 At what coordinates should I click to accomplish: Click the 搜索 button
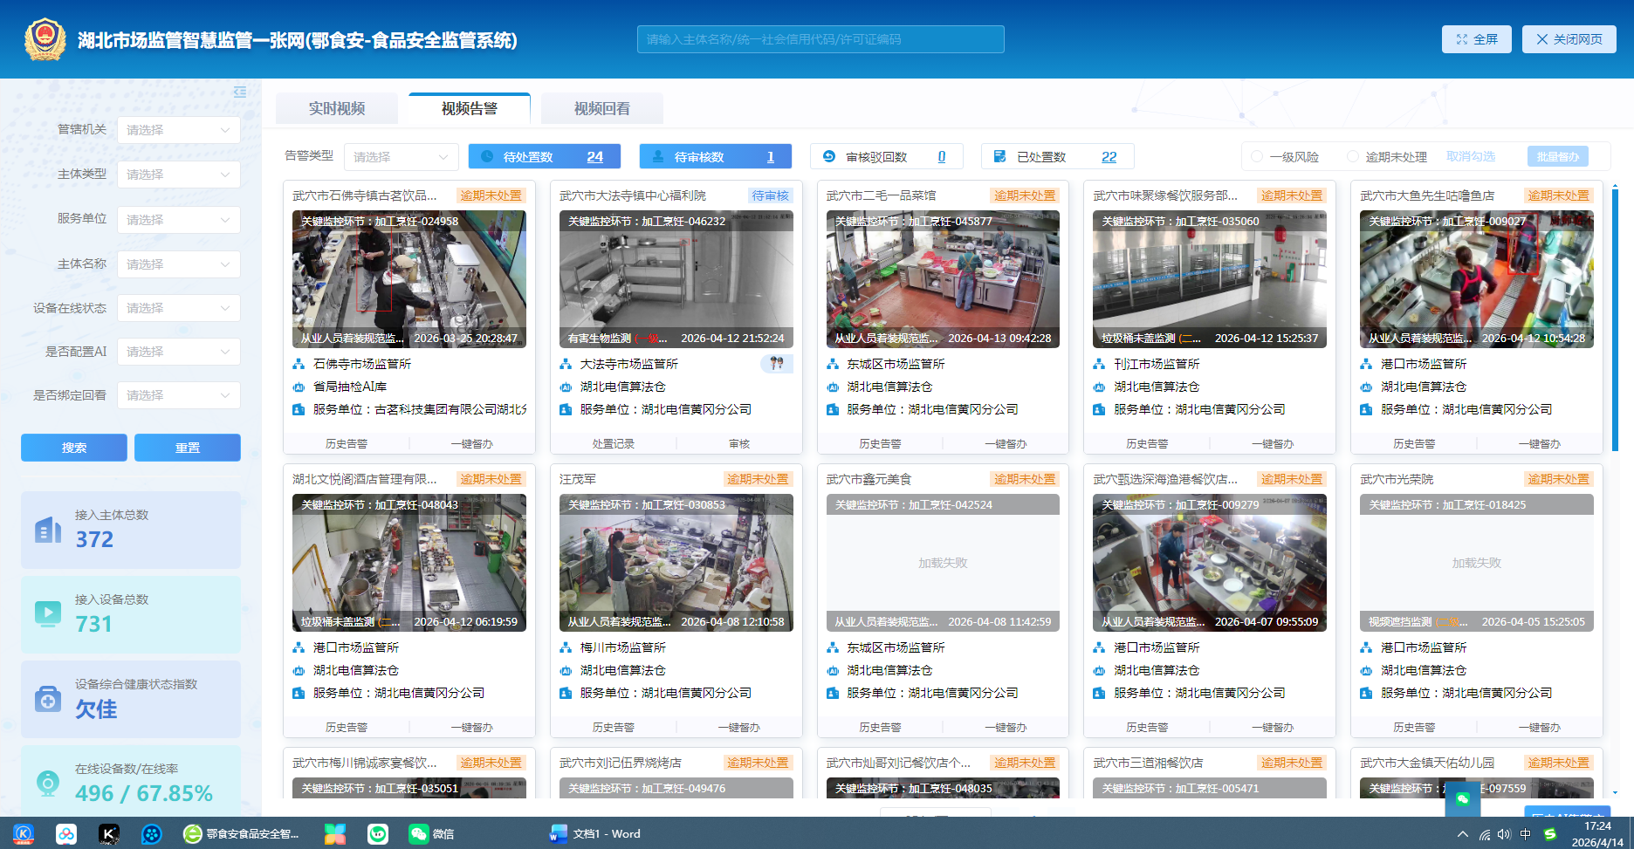[74, 448]
